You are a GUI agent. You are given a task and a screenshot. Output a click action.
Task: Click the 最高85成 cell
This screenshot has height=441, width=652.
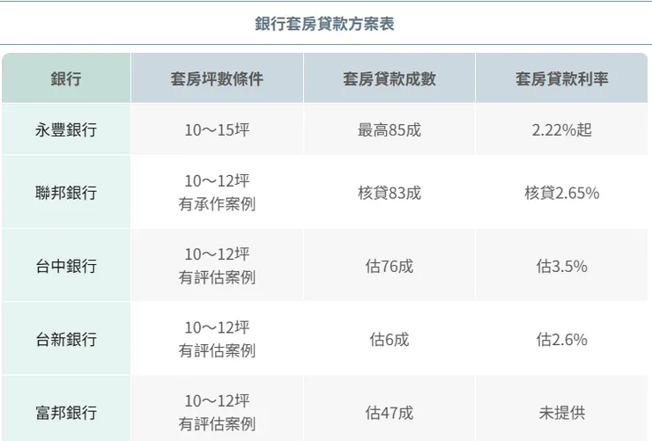pos(389,129)
